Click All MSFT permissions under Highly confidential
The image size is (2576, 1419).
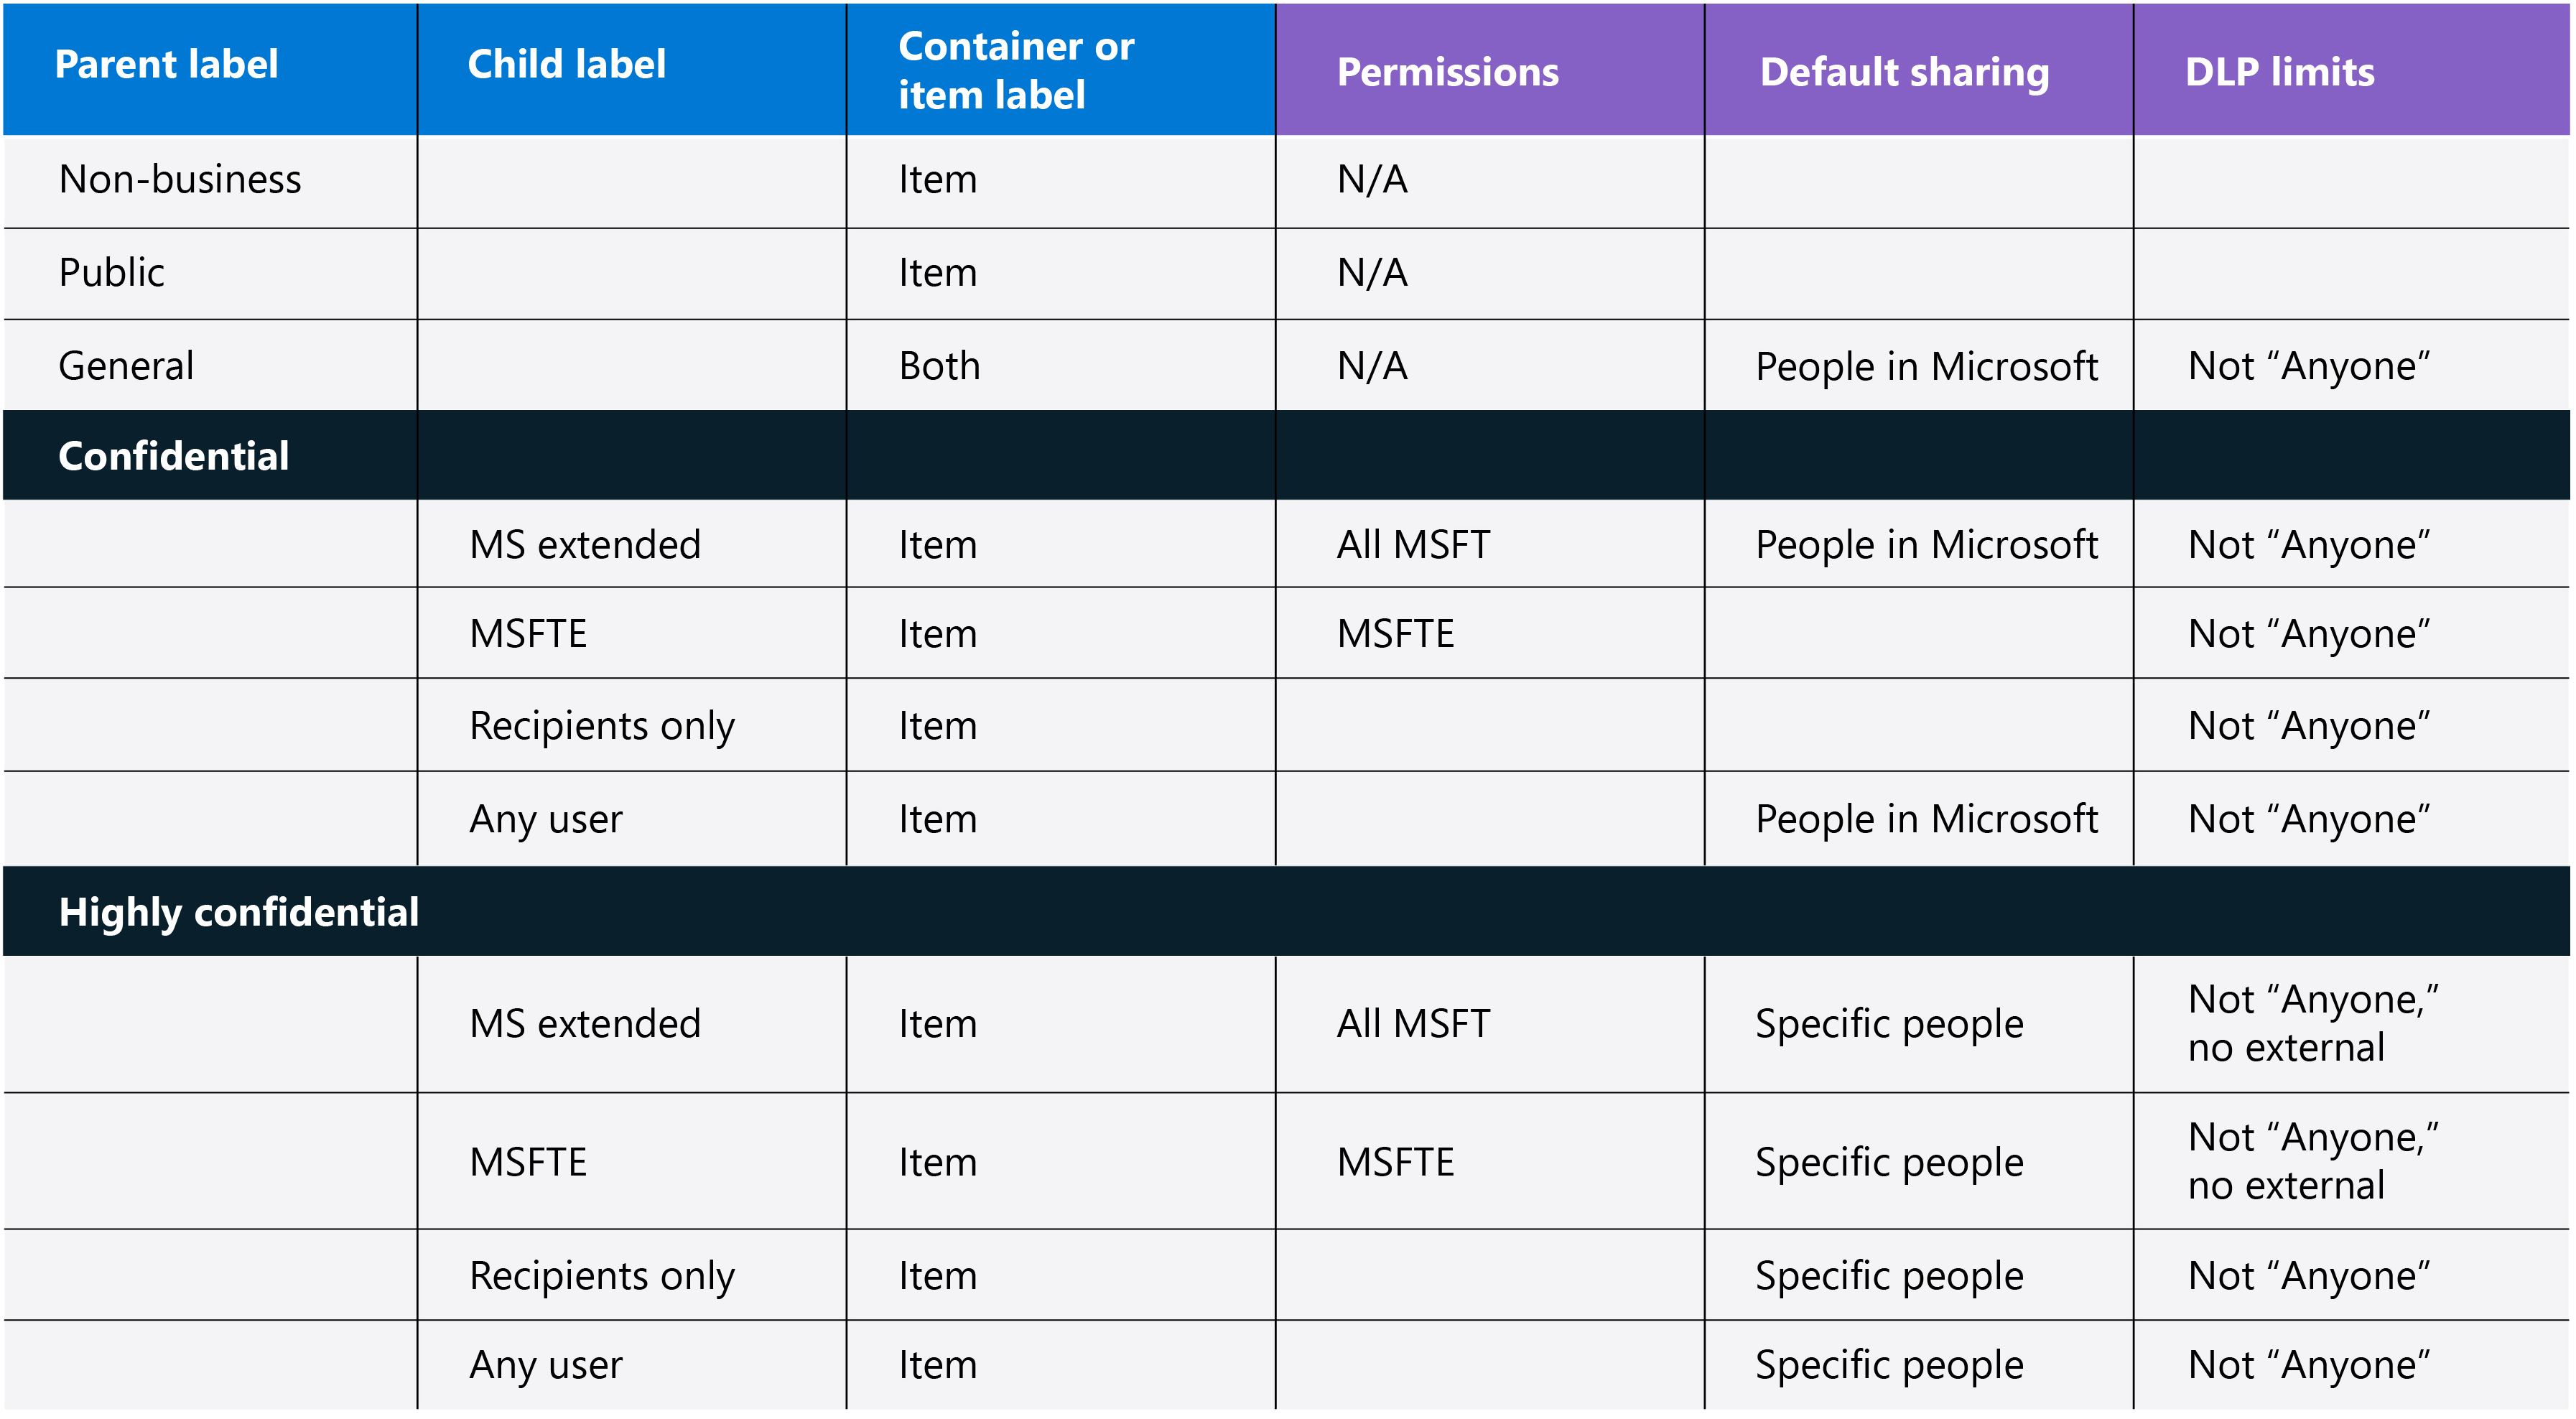tap(1413, 1024)
